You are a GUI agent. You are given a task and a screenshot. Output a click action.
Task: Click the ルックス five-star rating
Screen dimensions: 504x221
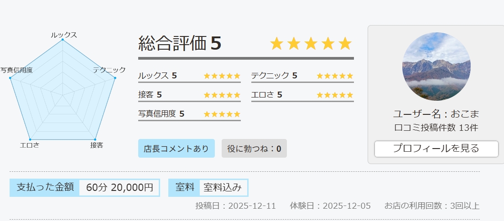pos(222,76)
